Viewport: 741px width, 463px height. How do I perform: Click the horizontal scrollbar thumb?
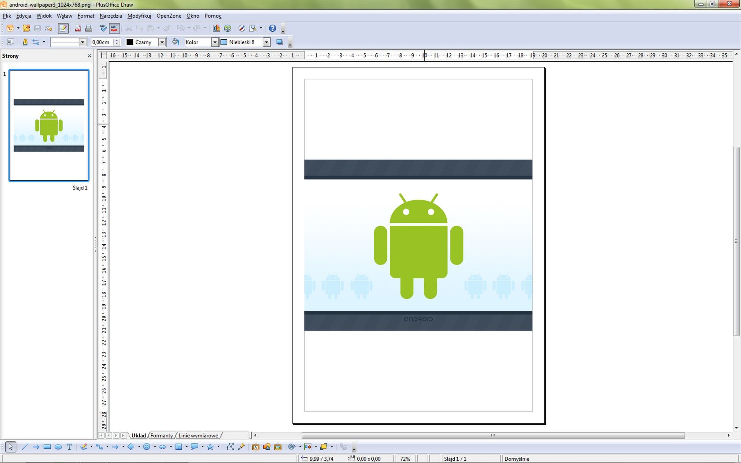(493, 435)
